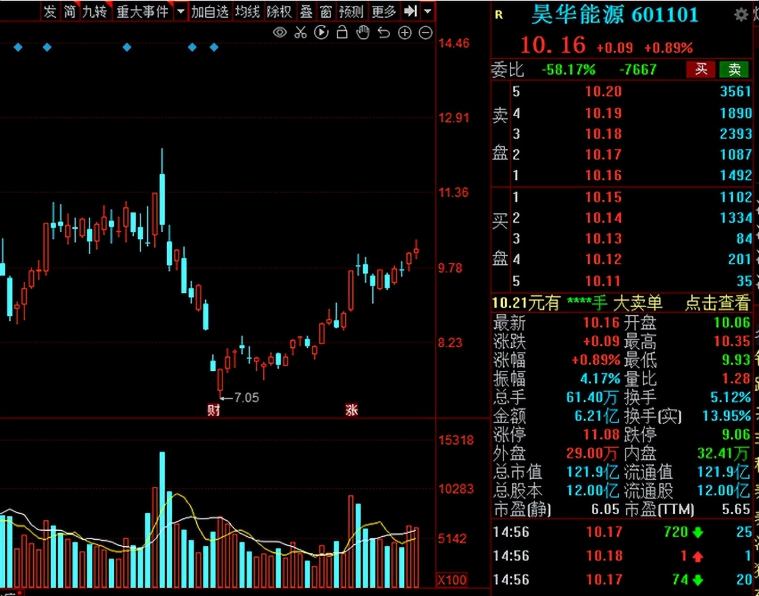Click the 涨 marker under the chart
759x596 pixels.
352,410
